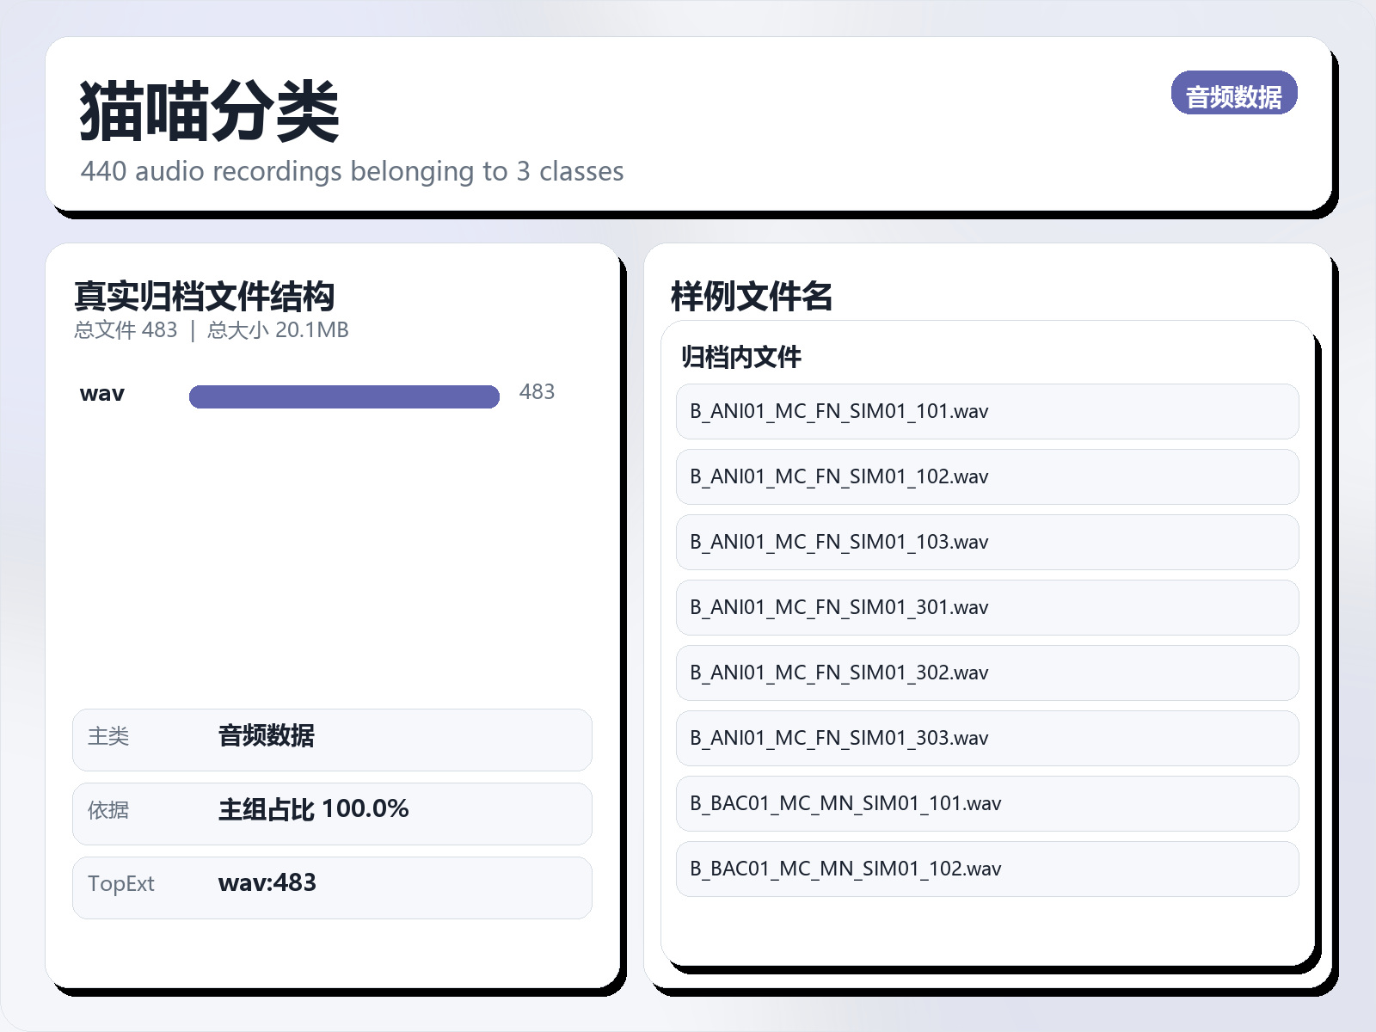This screenshot has height=1032, width=1376.
Task: Click the last file B_BAC01_MC_MN_SIM01_102.wav
Action: [x=986, y=869]
